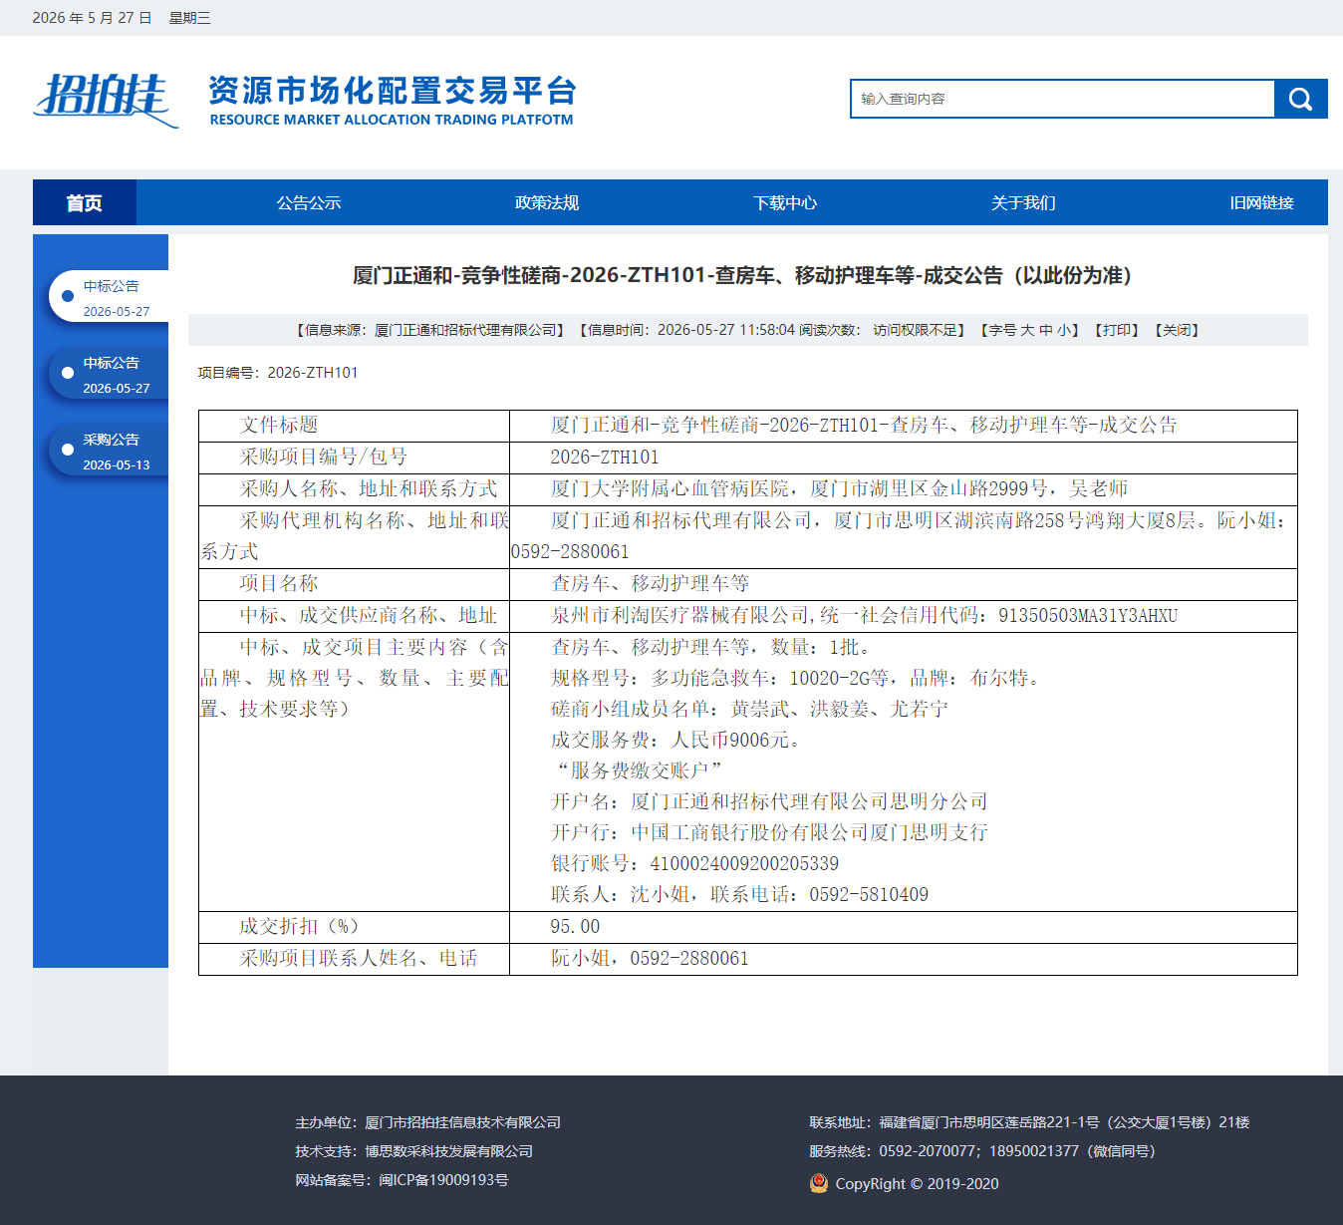The width and height of the screenshot is (1343, 1225).
Task: Click the 查房车、移动护理车等 project name value
Action: 650,584
